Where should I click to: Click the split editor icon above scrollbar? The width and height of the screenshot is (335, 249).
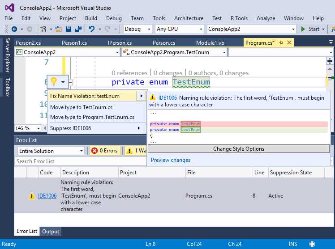pos(330,61)
